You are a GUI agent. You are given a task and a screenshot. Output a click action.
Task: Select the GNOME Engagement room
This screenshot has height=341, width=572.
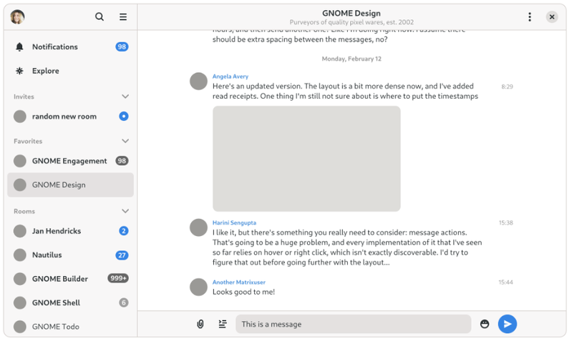(x=70, y=161)
